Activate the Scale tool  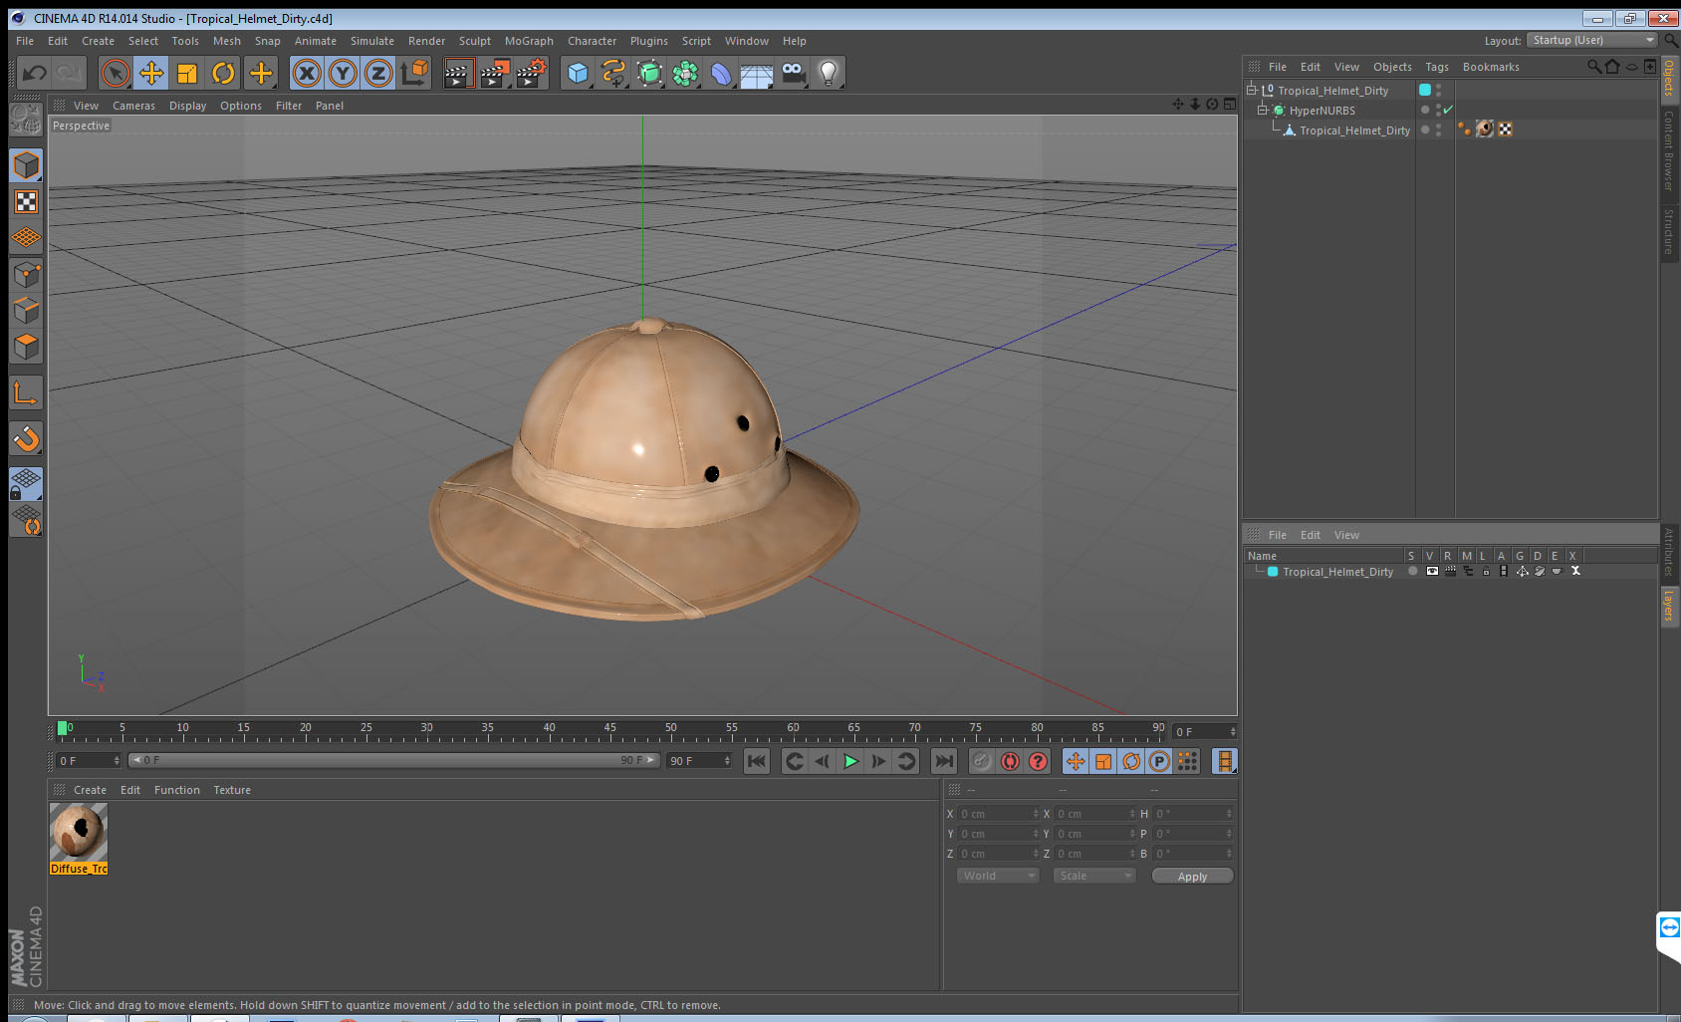click(x=187, y=73)
